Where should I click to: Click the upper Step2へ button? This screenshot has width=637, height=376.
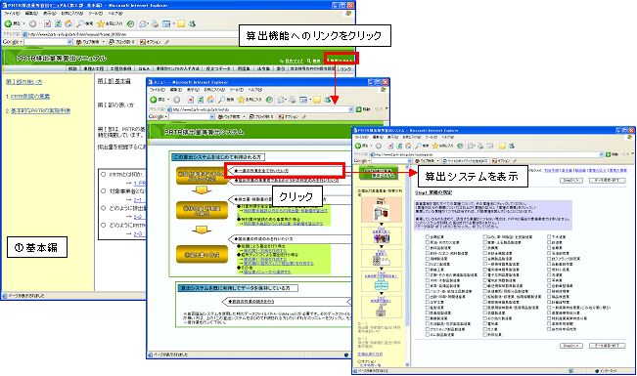pos(571,180)
